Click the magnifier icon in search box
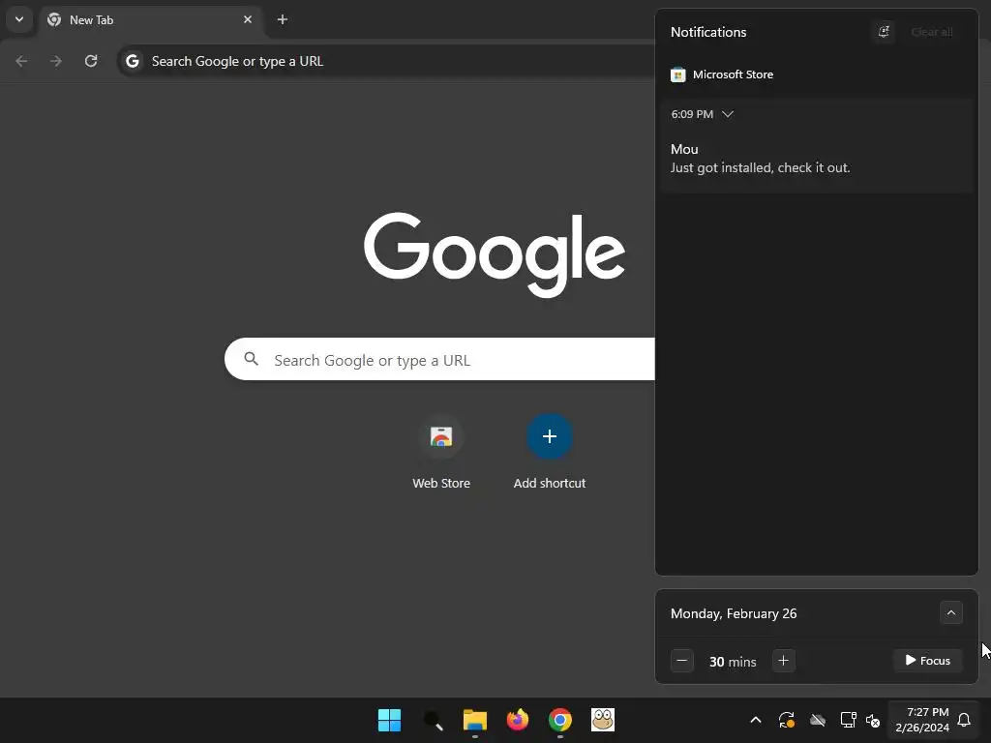This screenshot has height=743, width=991. click(251, 359)
